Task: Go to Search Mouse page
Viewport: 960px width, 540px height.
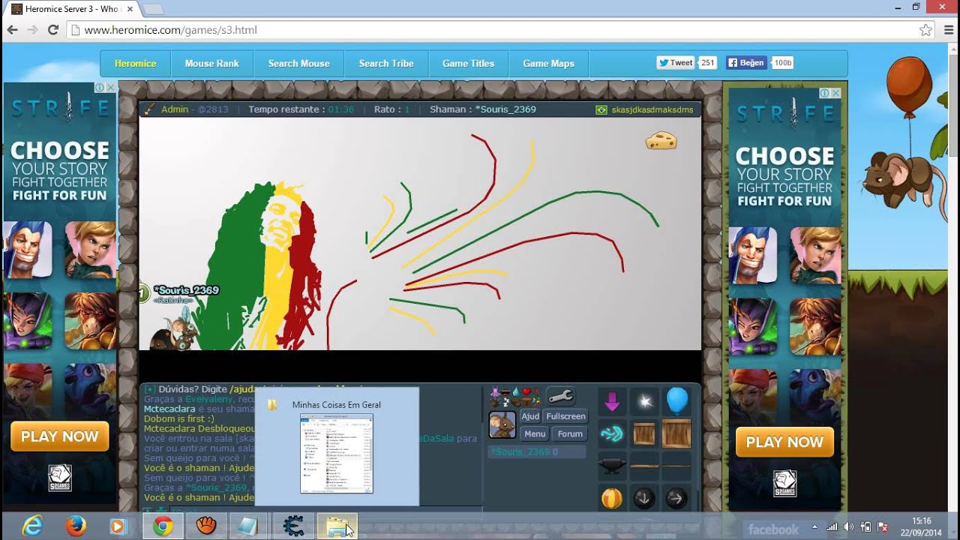Action: pyautogui.click(x=299, y=64)
